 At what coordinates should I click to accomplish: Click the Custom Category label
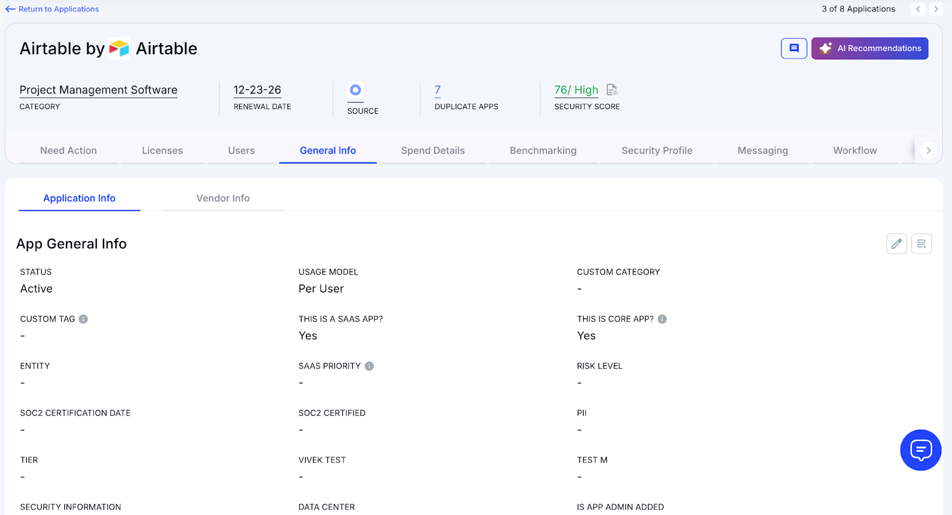point(618,272)
